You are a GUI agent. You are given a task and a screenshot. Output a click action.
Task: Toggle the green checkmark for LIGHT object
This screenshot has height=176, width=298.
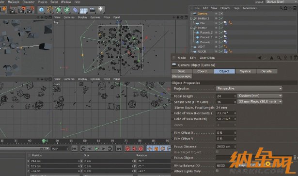point(221,47)
